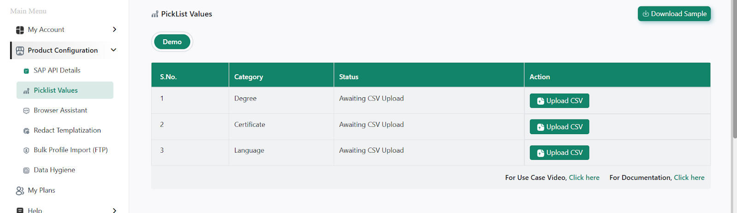737x213 pixels.
Task: Select the Demo tab pill
Action: click(x=172, y=42)
